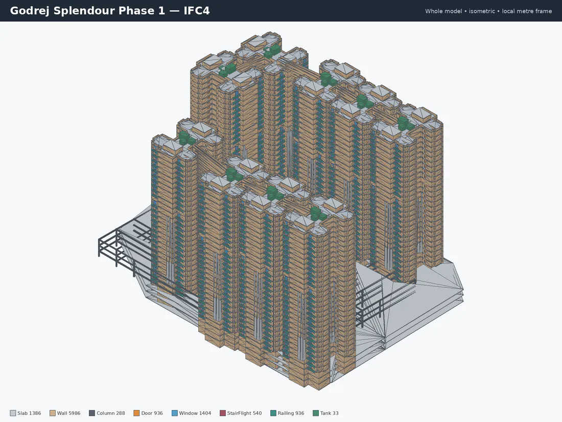Click the Wall legend color swatch
This screenshot has height=422, width=562.
[x=53, y=413]
